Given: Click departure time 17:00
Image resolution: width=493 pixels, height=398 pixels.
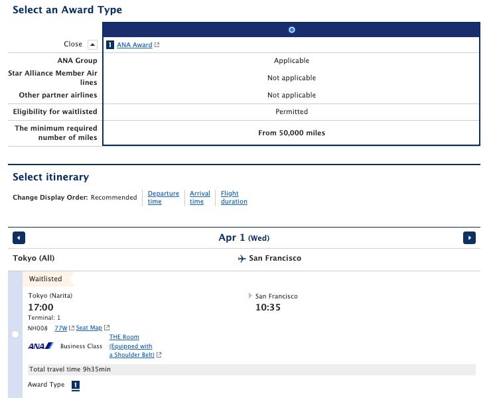Looking at the screenshot, I should 40,308.
